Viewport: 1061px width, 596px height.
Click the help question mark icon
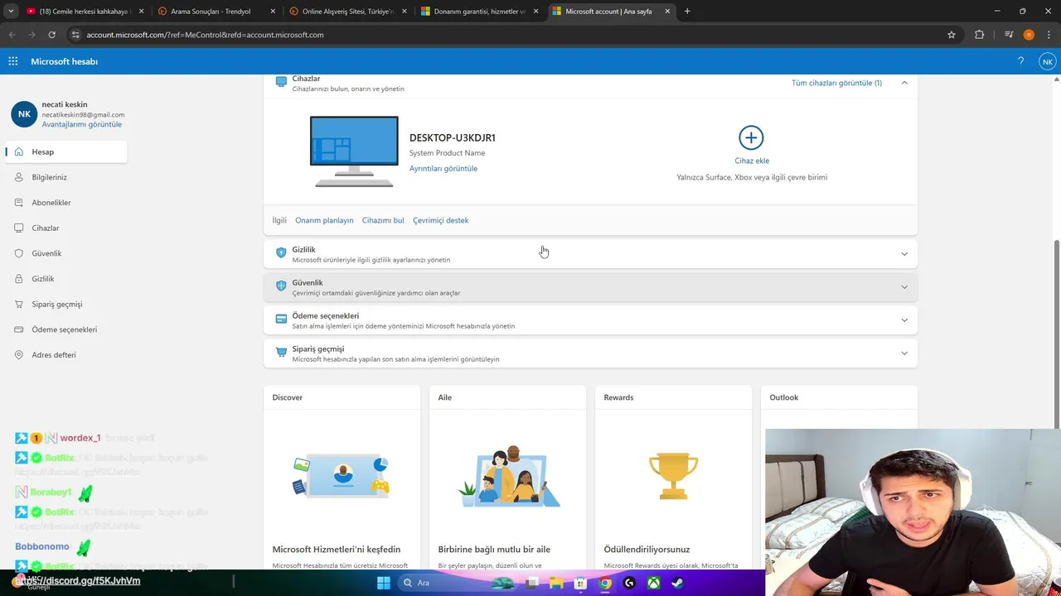click(x=1020, y=61)
